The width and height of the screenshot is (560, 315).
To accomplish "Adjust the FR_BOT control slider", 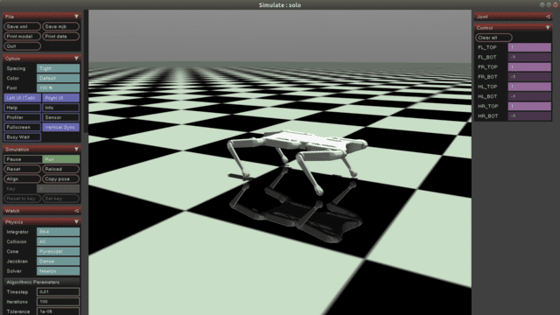I will click(529, 77).
